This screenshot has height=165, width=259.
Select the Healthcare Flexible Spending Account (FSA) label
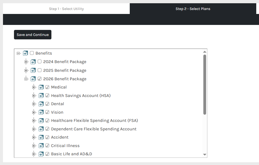tap(95, 121)
